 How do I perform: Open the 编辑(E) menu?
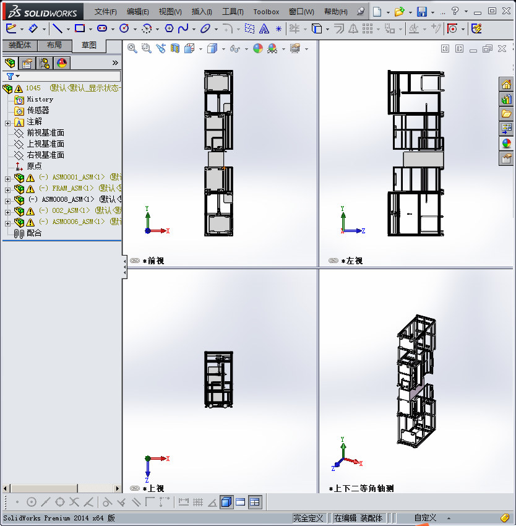point(138,12)
